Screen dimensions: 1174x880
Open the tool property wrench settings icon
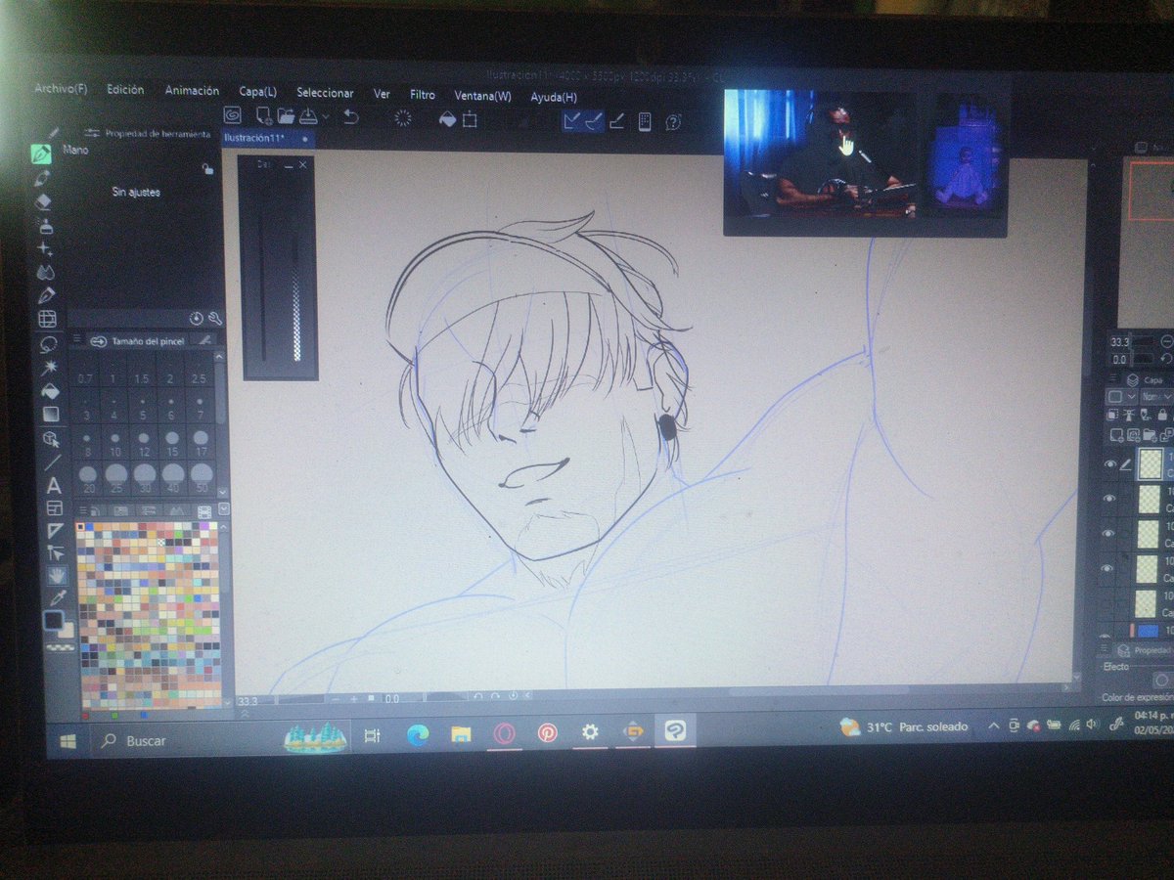(x=215, y=319)
